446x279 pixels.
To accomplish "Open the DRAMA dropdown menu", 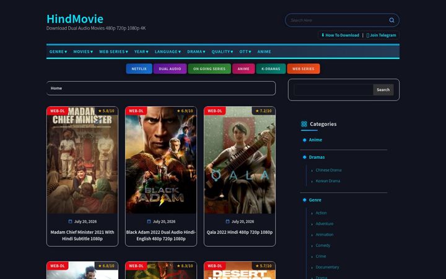I will [196, 51].
